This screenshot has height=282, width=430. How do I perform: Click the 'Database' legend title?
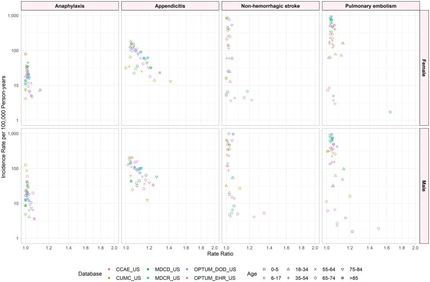[x=90, y=274]
